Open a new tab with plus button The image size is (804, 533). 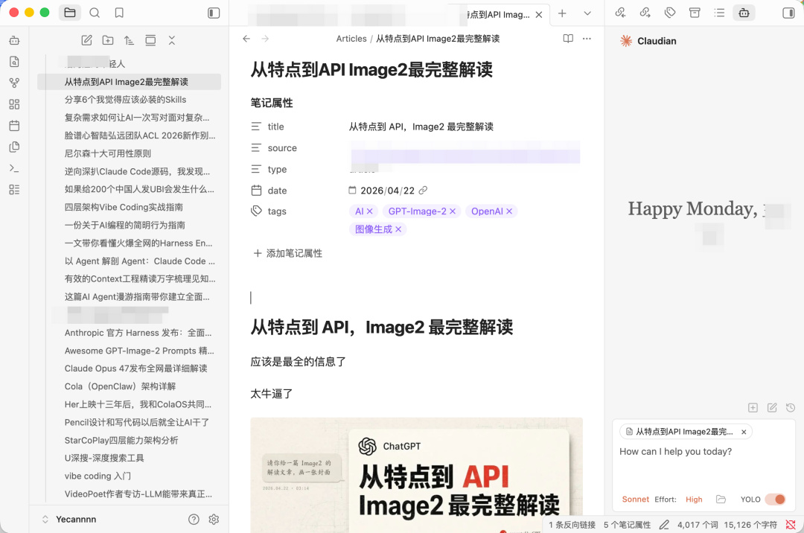click(x=562, y=13)
